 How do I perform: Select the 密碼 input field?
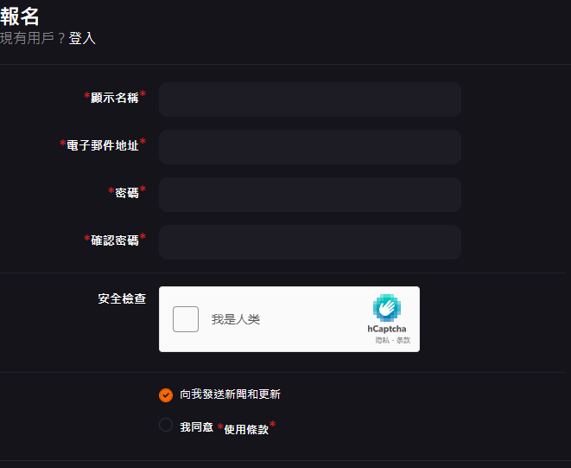pyautogui.click(x=309, y=195)
